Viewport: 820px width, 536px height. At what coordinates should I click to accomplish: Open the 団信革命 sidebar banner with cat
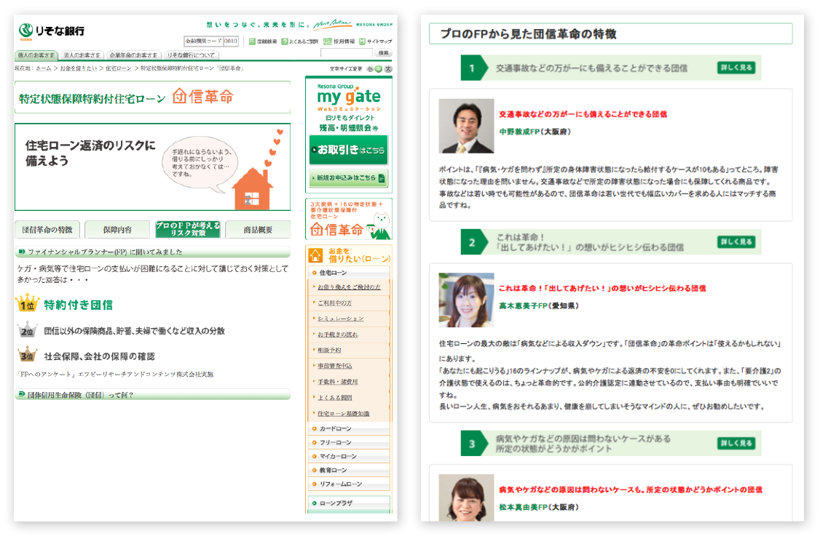[349, 219]
